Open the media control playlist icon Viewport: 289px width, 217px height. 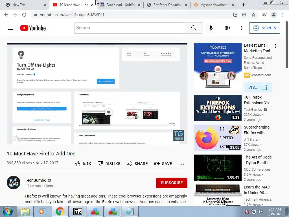264,15
